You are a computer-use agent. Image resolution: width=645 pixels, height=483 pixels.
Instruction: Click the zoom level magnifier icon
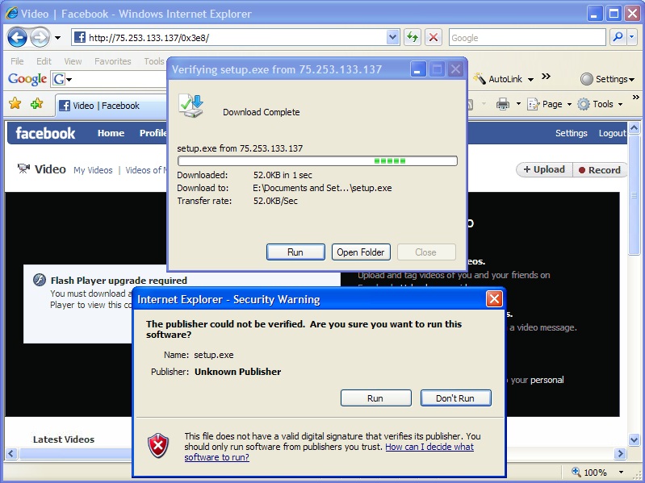tap(576, 472)
